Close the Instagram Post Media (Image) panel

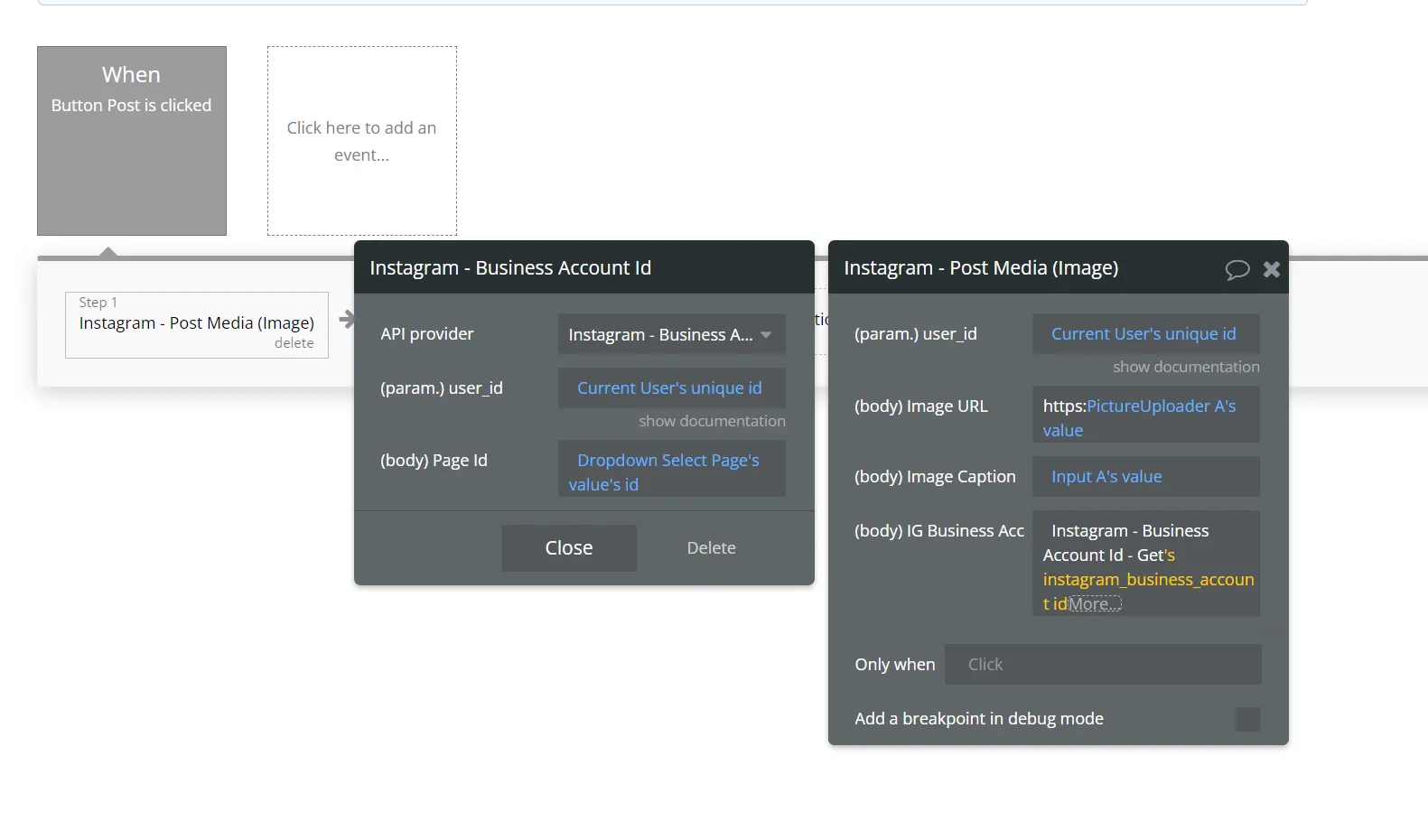click(1272, 269)
